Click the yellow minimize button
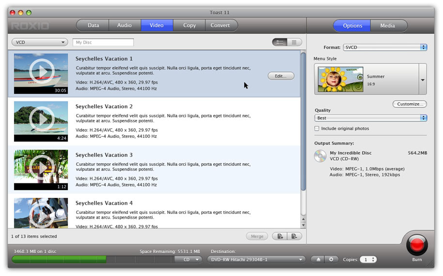This screenshot has width=443, height=276. point(20,13)
